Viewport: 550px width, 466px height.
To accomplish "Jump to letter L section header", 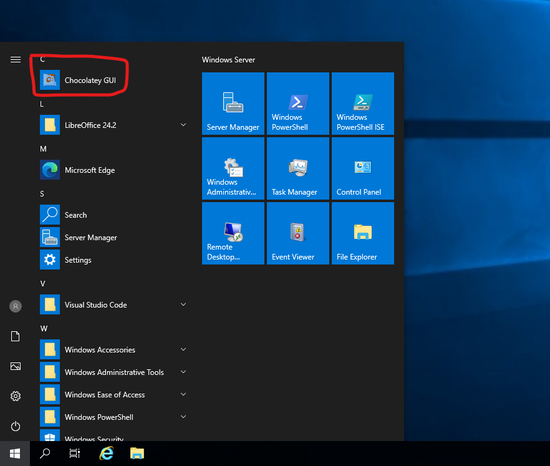I will pyautogui.click(x=42, y=104).
